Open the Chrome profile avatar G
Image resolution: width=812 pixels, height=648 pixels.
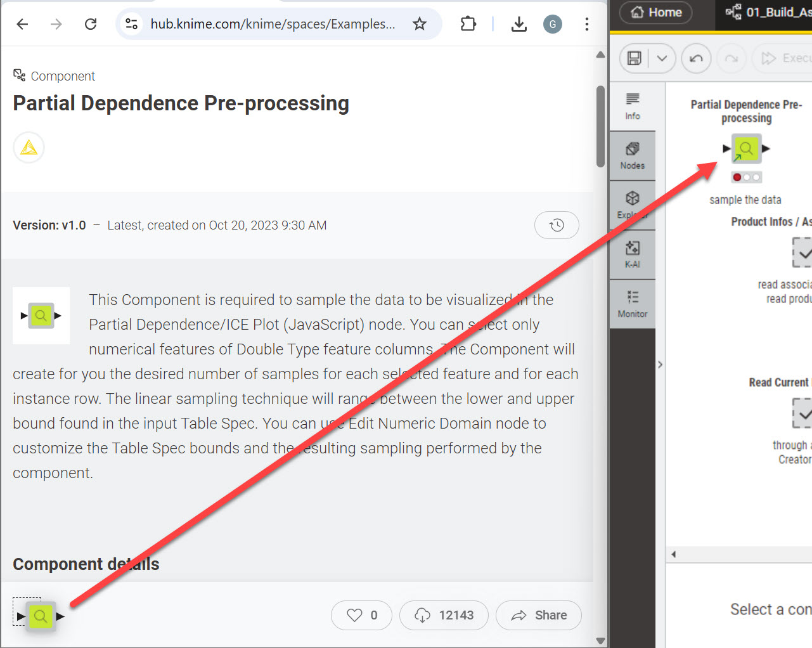click(x=553, y=24)
